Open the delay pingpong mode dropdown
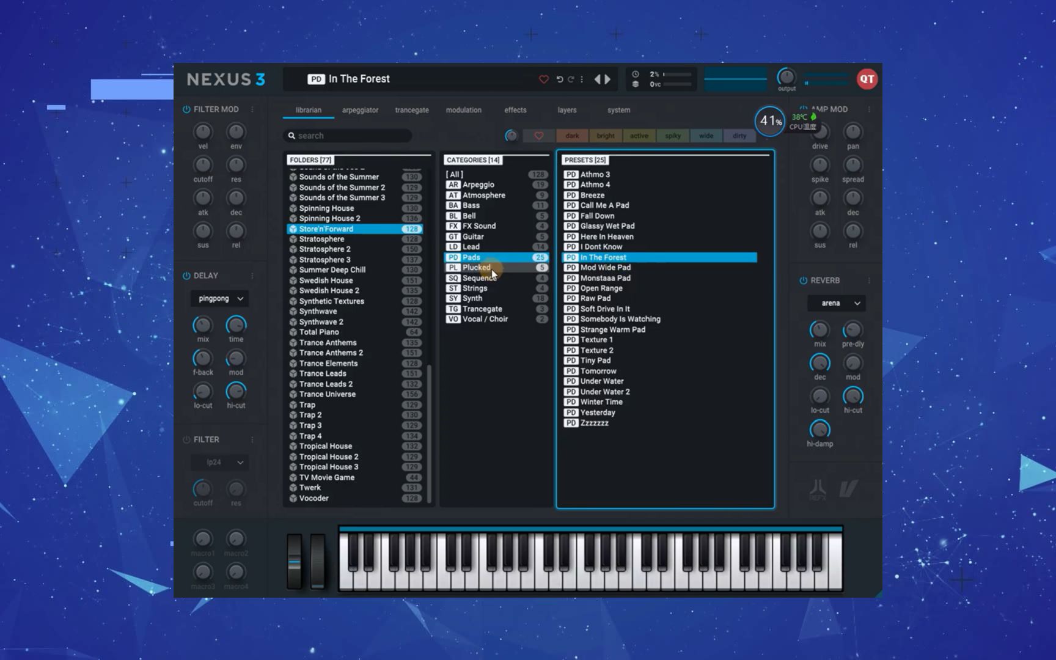Viewport: 1056px width, 660px height. (x=219, y=299)
